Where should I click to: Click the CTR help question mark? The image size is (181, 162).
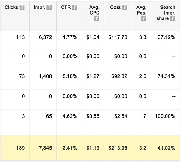pos(75,7)
